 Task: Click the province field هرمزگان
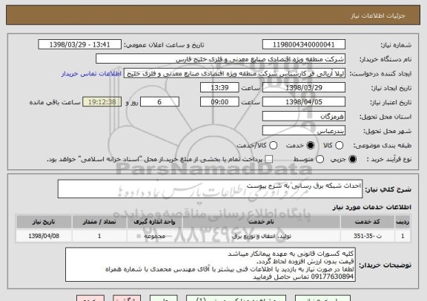(x=304, y=116)
